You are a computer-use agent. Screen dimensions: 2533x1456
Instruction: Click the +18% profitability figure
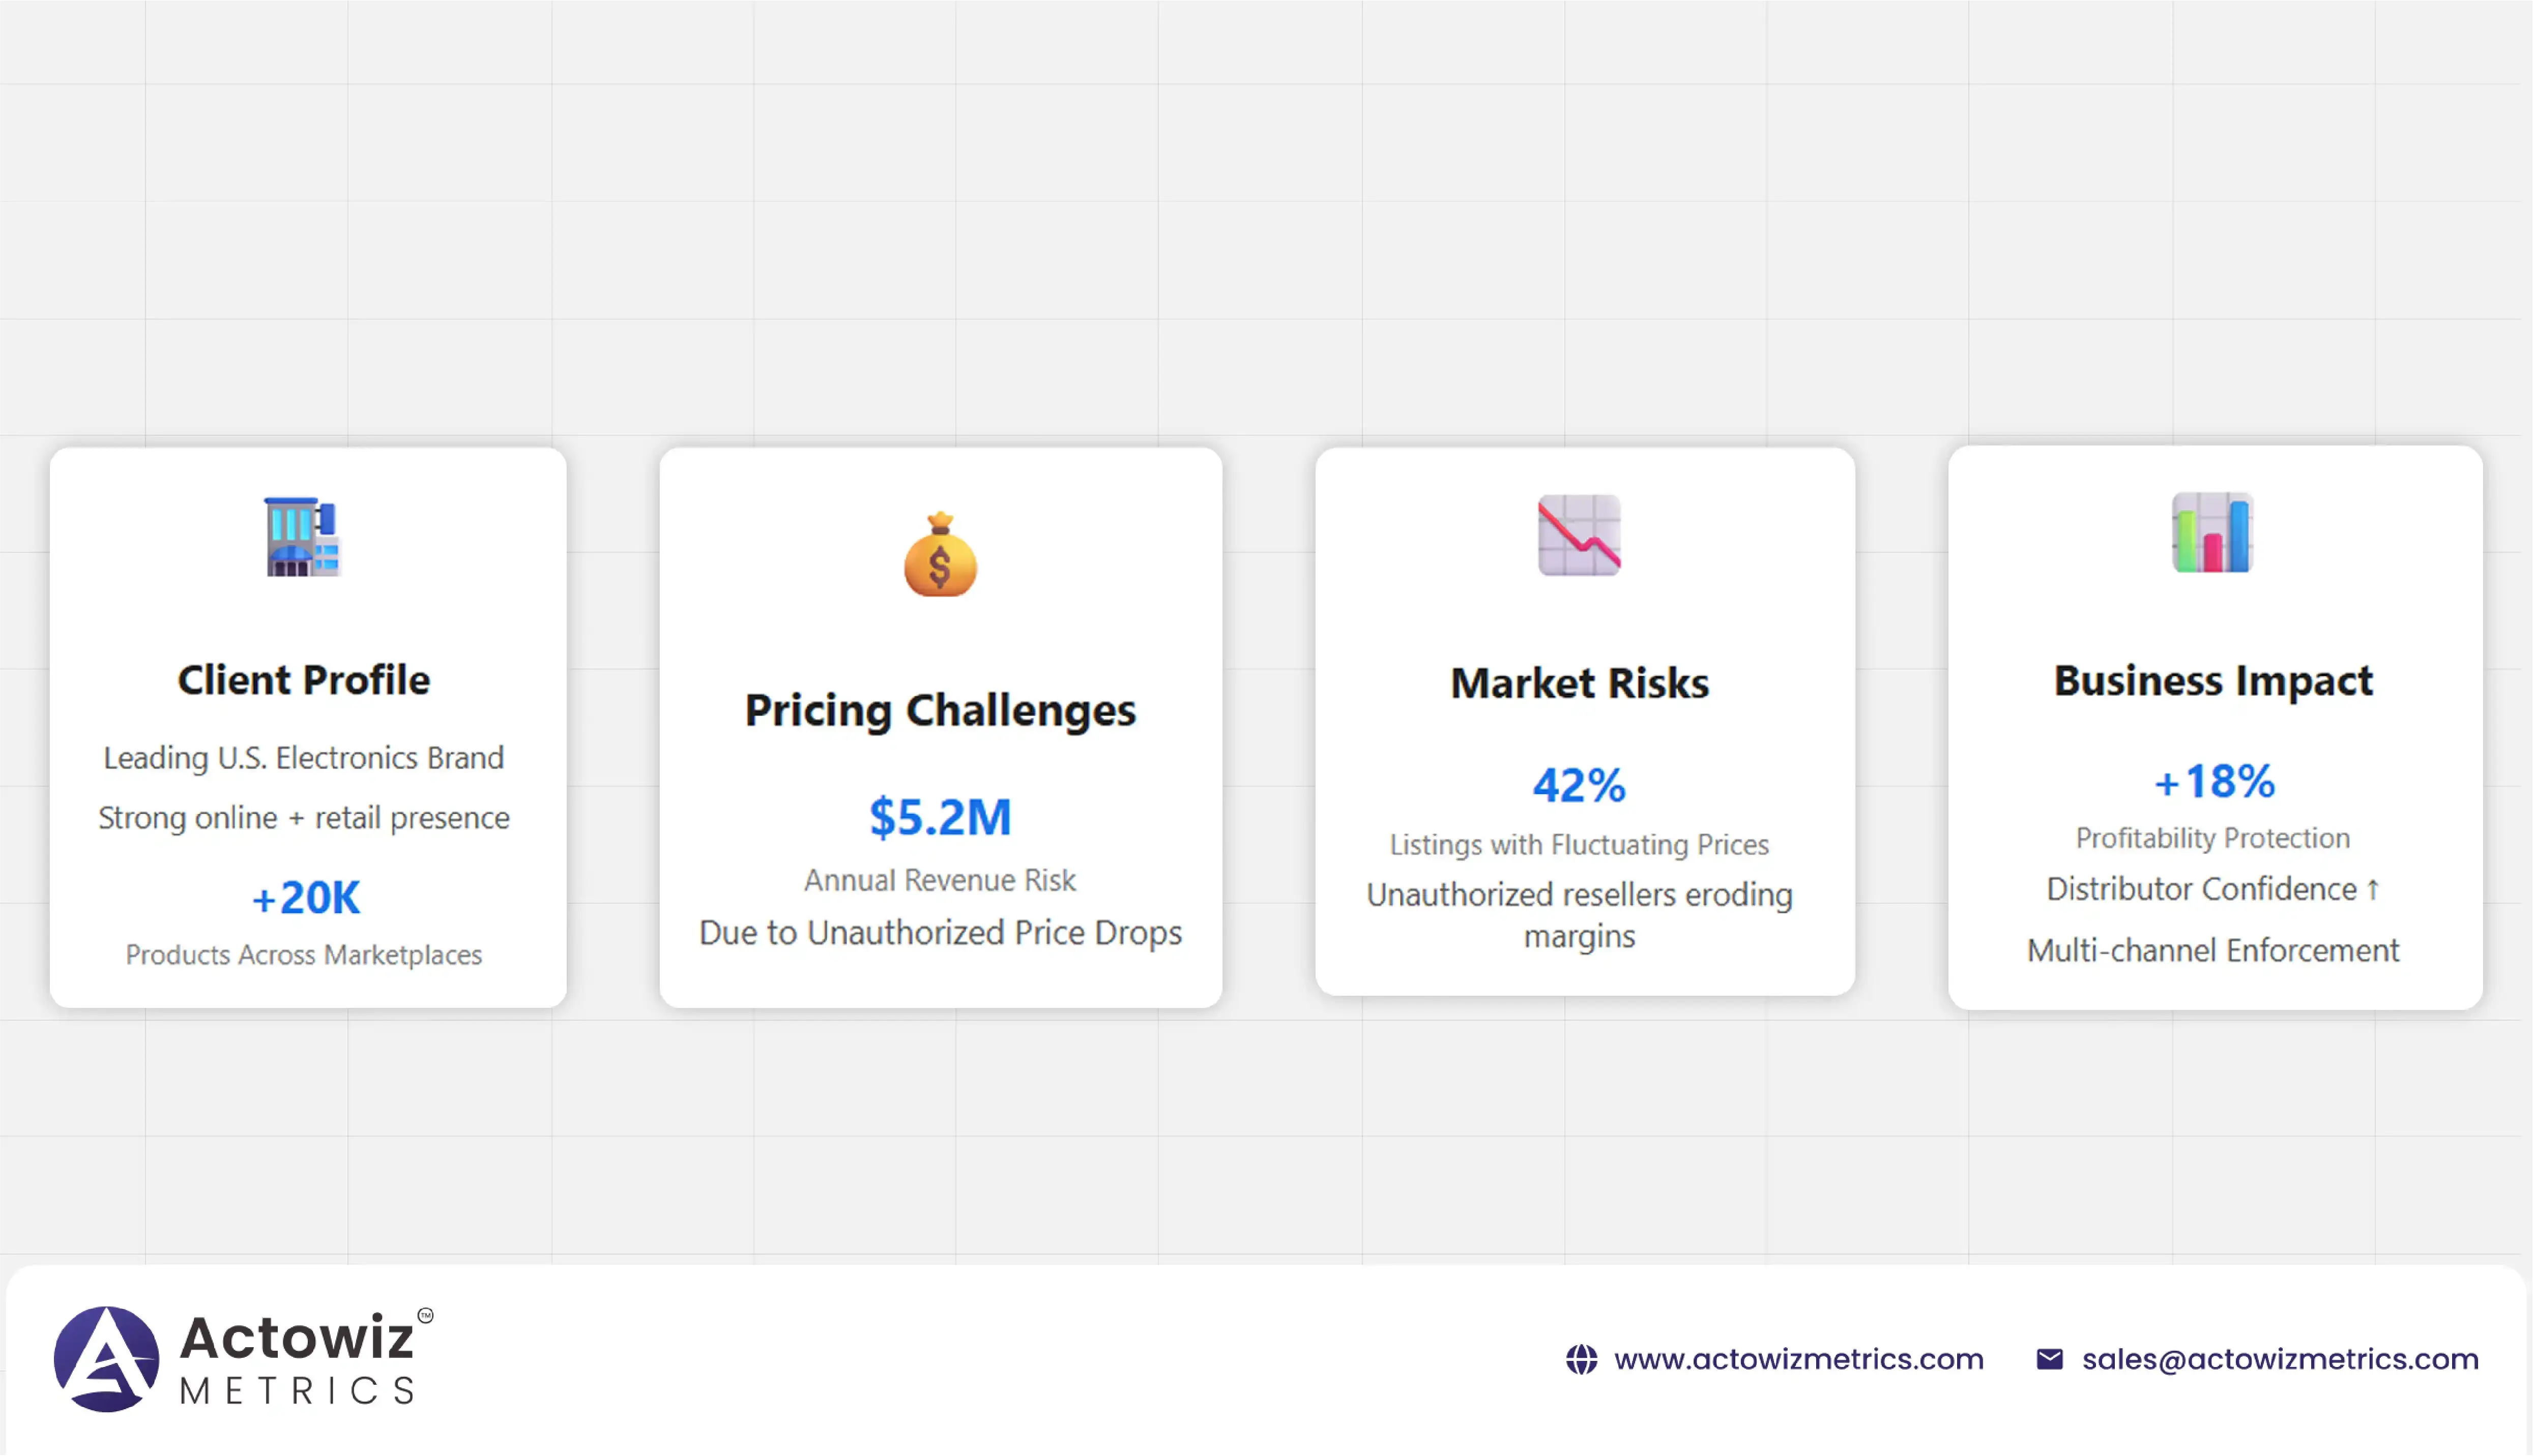click(2214, 782)
